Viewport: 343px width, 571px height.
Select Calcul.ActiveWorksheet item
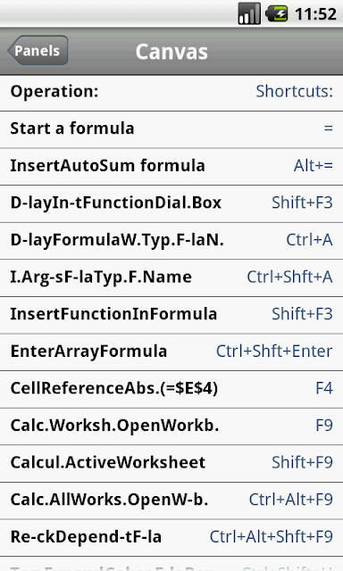tap(171, 464)
